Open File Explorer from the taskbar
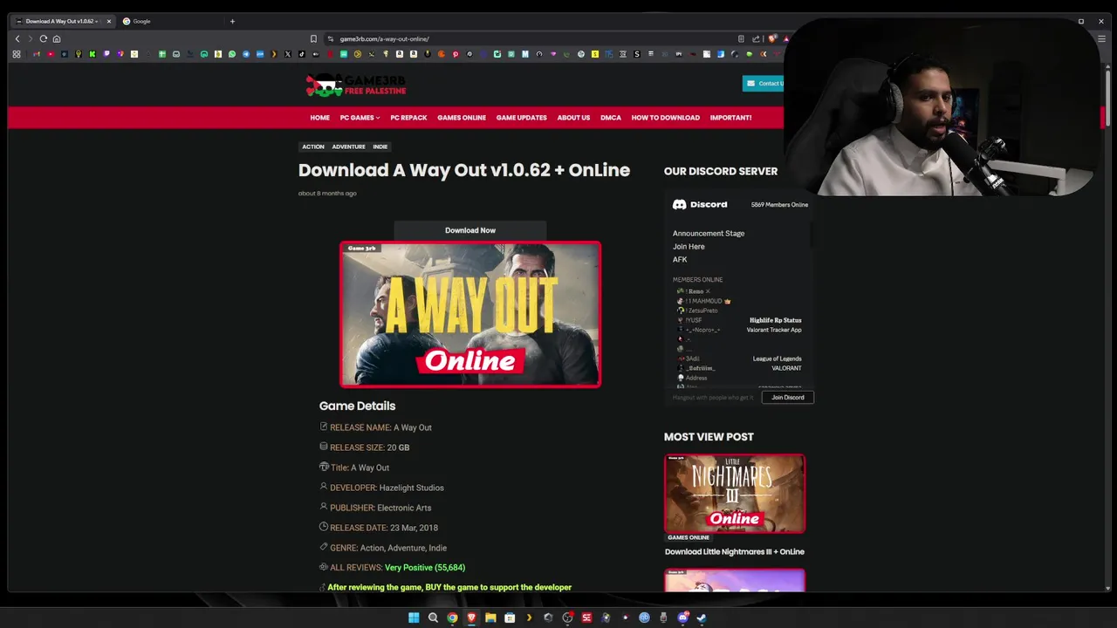Image resolution: width=1117 pixels, height=628 pixels. [490, 618]
